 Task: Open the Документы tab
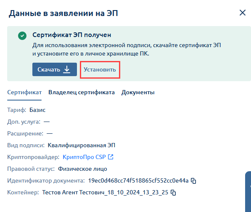pyautogui.click(x=138, y=93)
